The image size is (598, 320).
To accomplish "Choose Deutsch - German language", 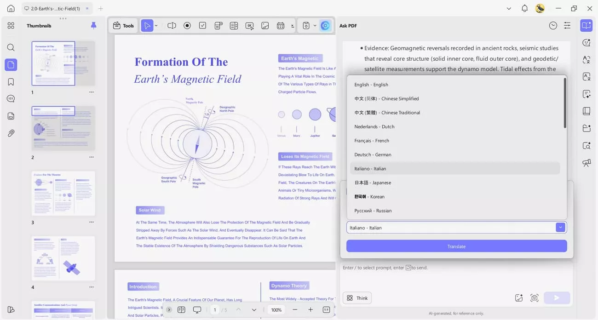I will click(x=455, y=154).
